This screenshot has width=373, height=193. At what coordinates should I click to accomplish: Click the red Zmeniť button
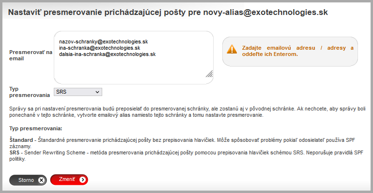(69, 180)
